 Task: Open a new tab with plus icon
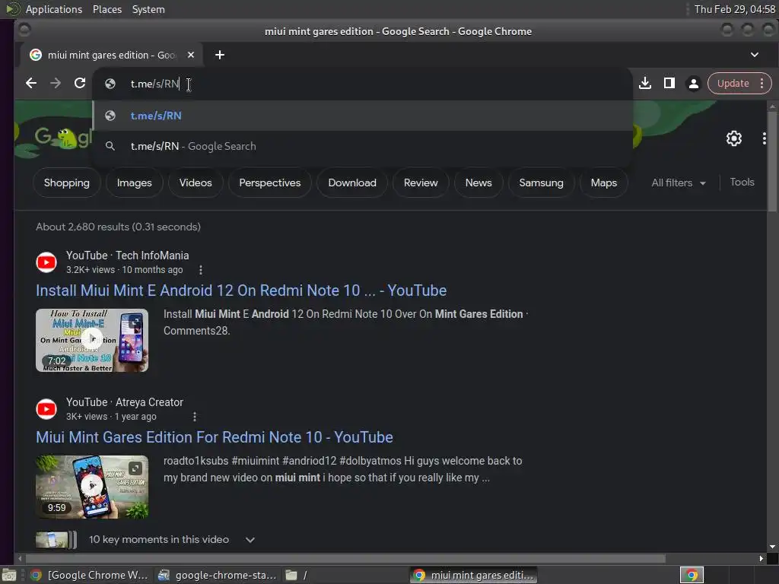tap(220, 55)
